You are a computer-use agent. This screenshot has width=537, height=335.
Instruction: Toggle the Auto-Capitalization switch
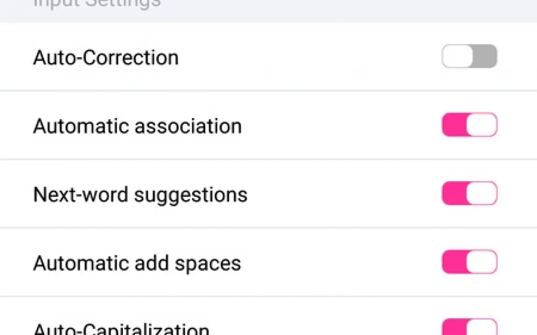469,328
